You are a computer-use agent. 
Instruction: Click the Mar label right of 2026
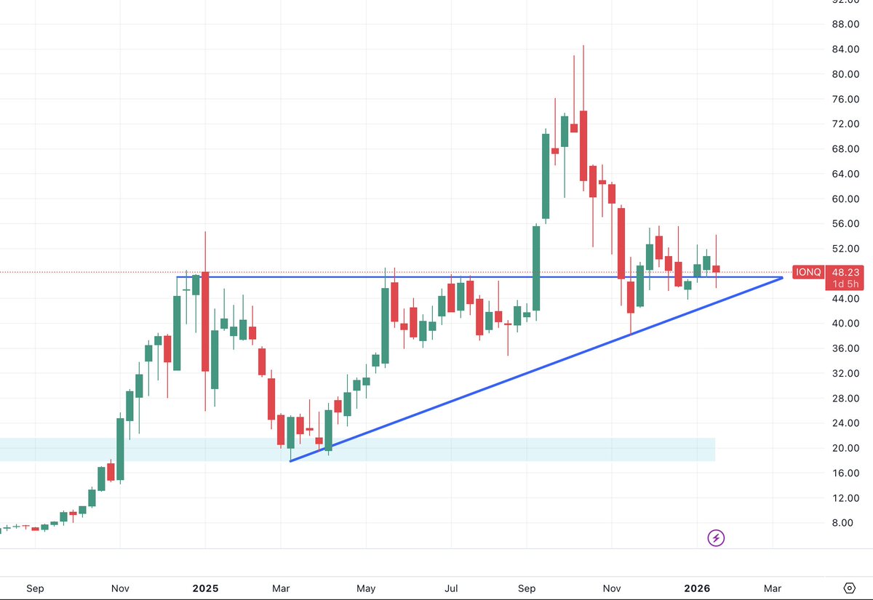773,588
